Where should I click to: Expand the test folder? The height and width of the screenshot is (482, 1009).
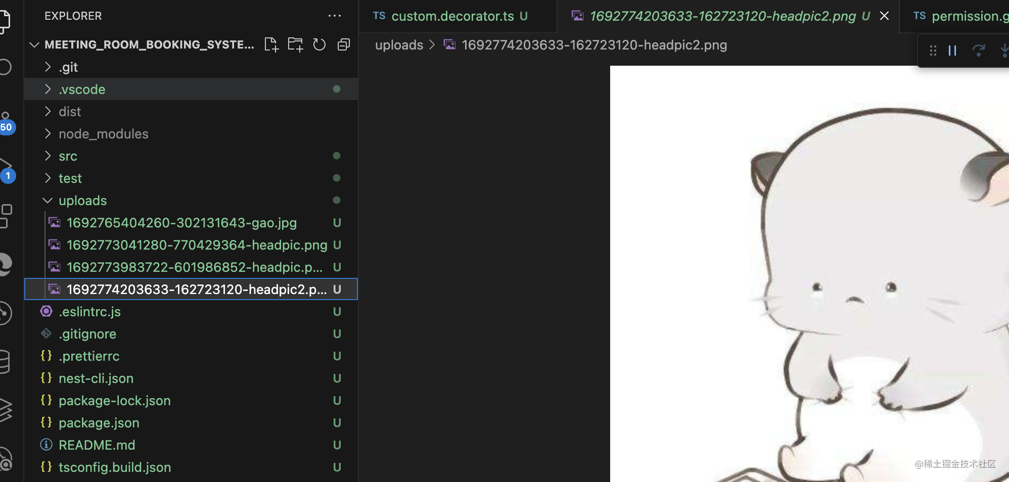tap(191, 178)
